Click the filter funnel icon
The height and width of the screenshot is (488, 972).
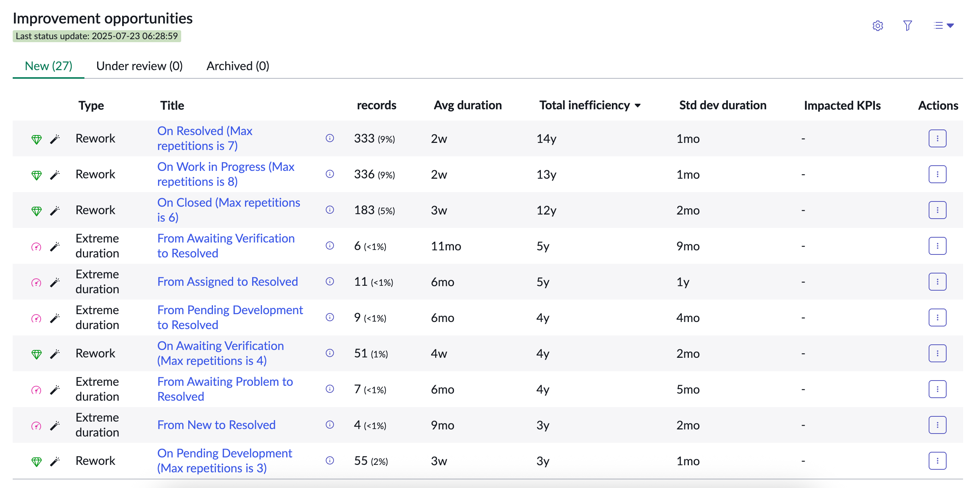click(907, 26)
